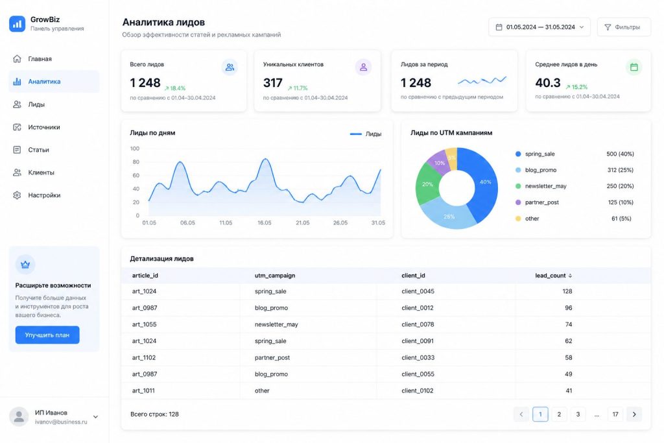
Task: Click the ИП Иванов avatar
Action: click(x=19, y=417)
